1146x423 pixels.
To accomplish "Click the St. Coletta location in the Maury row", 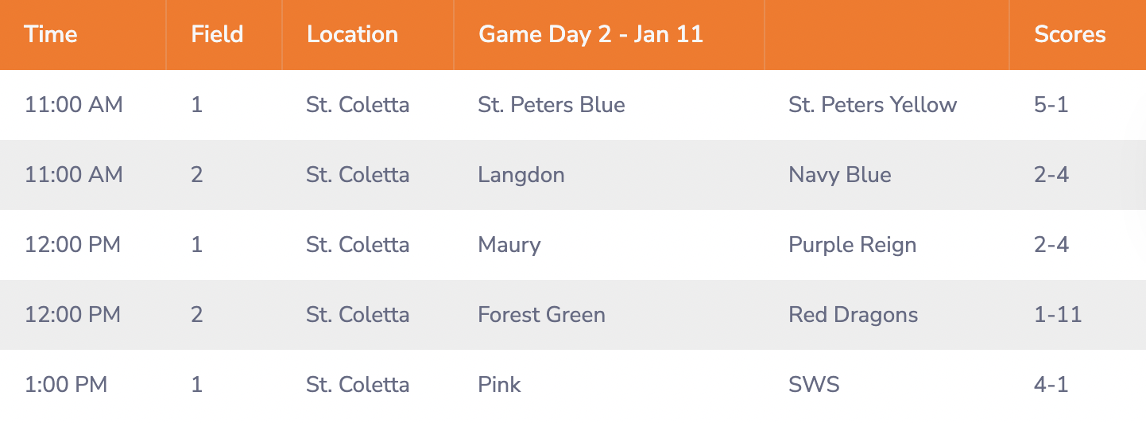I will pos(358,245).
